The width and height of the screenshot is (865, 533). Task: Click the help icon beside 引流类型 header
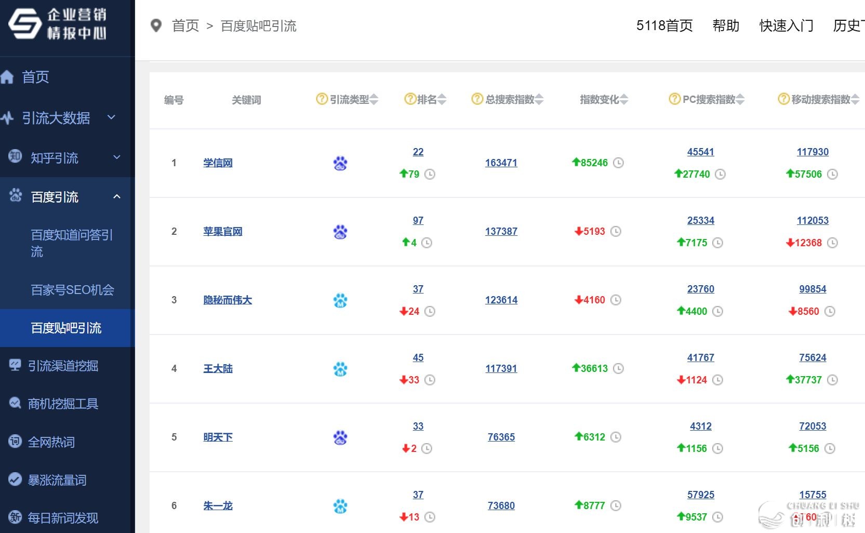(x=322, y=99)
